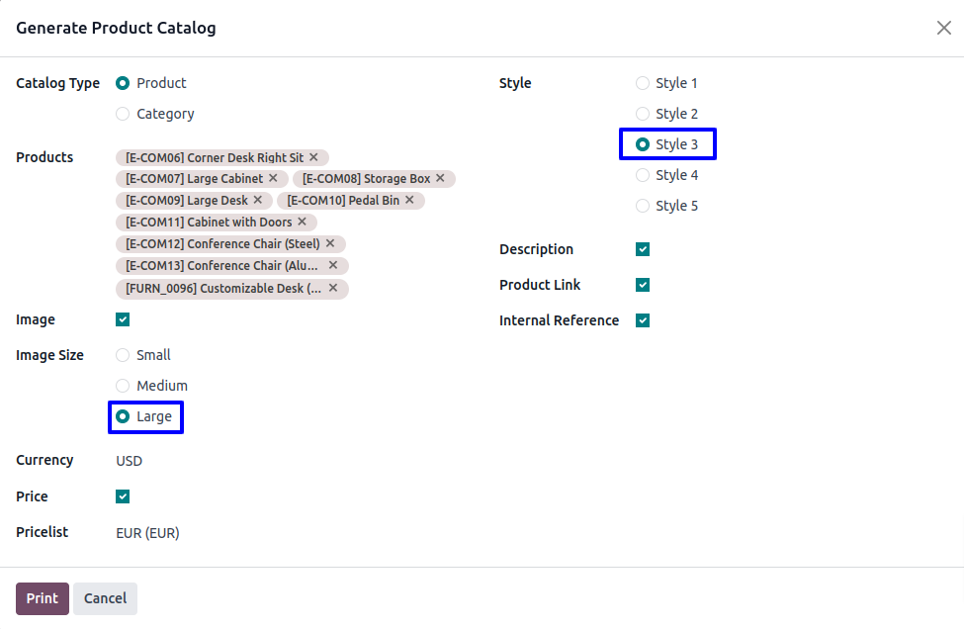
Task: Remove the Conference Chair (Steel) tag
Action: pos(330,244)
